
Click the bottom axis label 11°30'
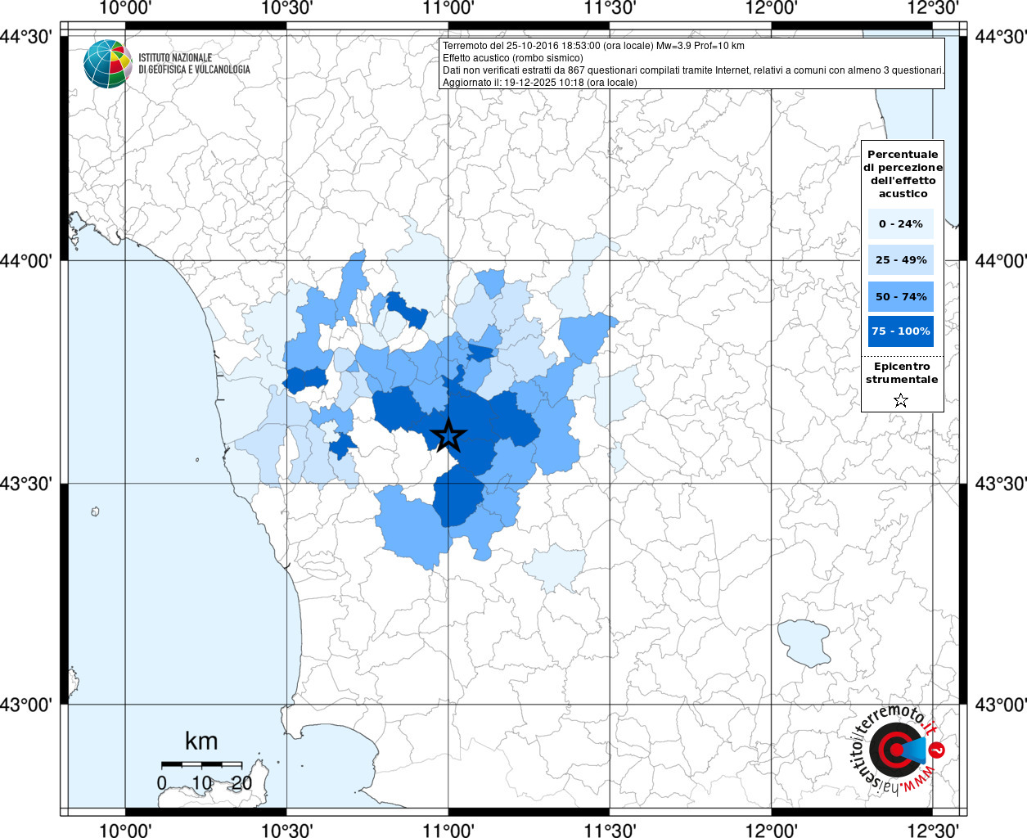610,830
